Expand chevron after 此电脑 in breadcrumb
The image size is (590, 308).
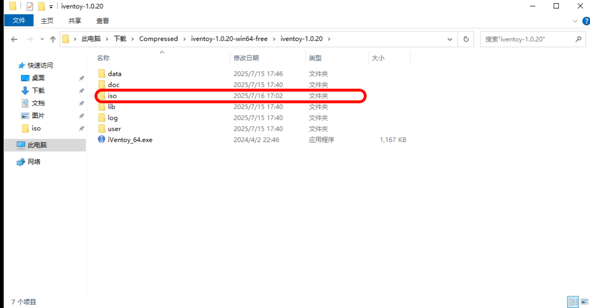click(x=107, y=39)
